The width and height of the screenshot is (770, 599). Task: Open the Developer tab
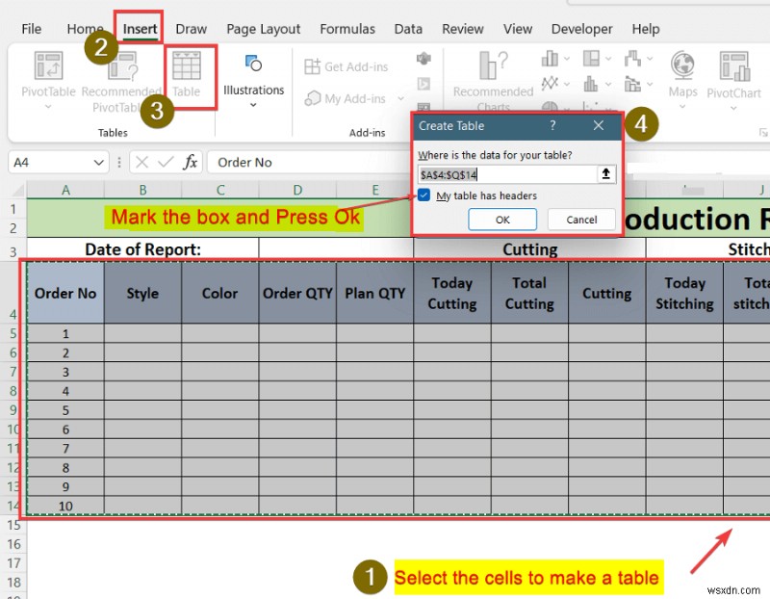581,29
